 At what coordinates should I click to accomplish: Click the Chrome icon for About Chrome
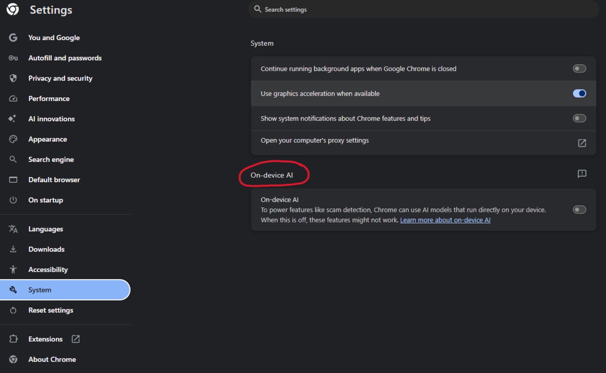coord(13,359)
